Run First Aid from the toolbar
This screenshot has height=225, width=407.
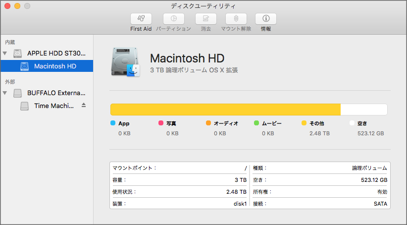141,19
